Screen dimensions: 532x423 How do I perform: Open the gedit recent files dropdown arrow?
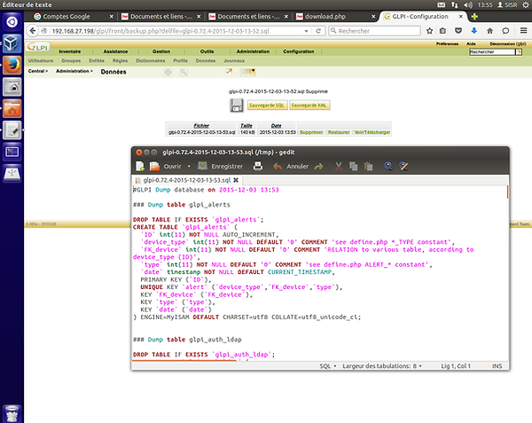click(x=189, y=167)
